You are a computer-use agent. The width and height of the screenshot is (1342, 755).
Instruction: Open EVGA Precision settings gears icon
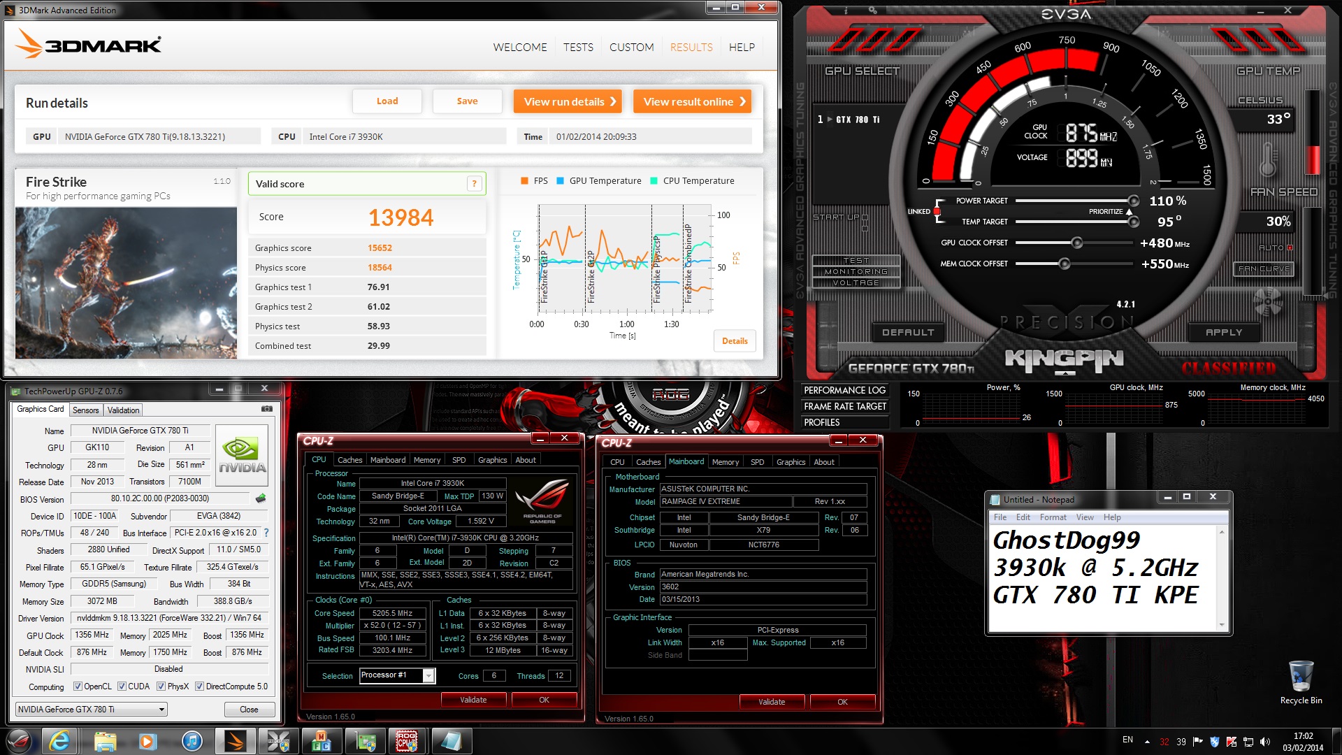[873, 10]
